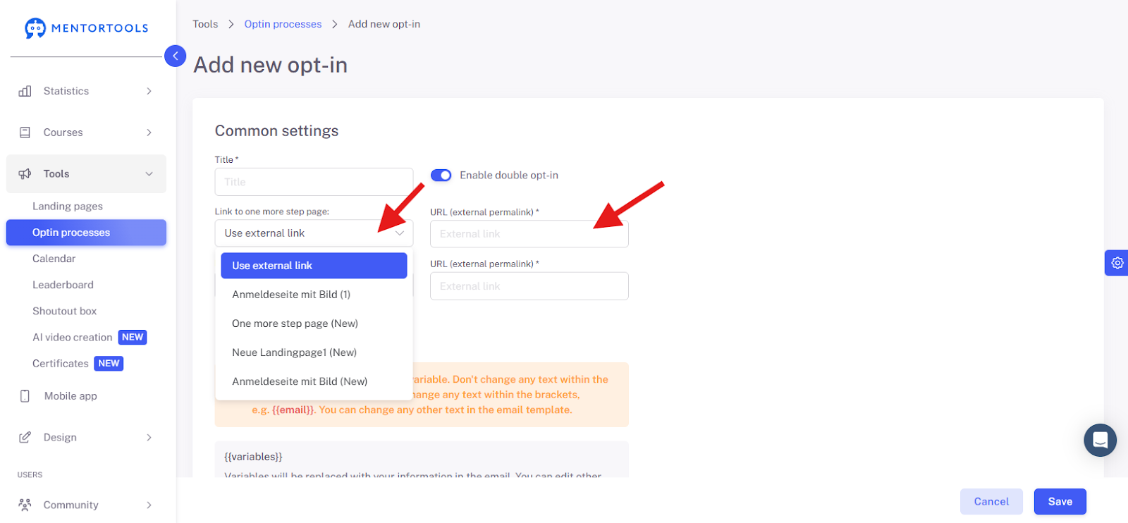This screenshot has width=1128, height=523.
Task: Click the Mobile app phone icon
Action: (x=25, y=396)
